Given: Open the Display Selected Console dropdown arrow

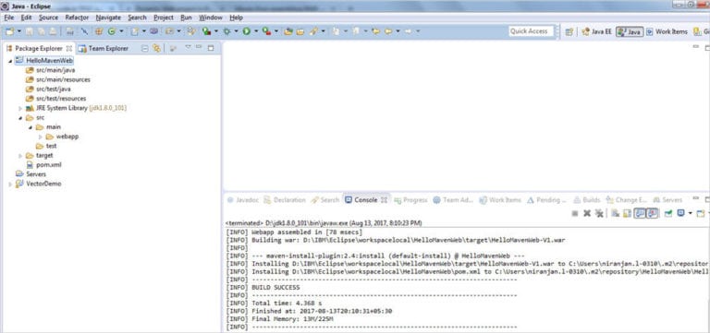Looking at the screenshot, I should pos(690,213).
